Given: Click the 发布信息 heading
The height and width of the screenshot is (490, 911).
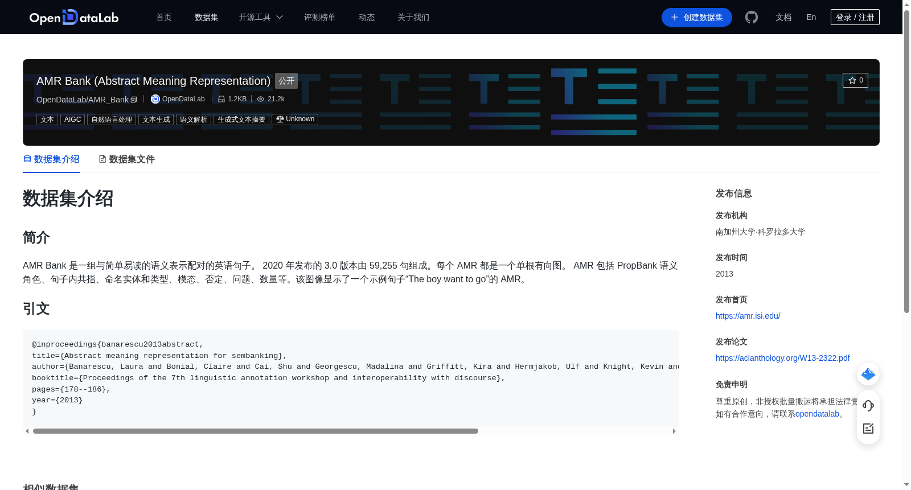Looking at the screenshot, I should [734, 193].
